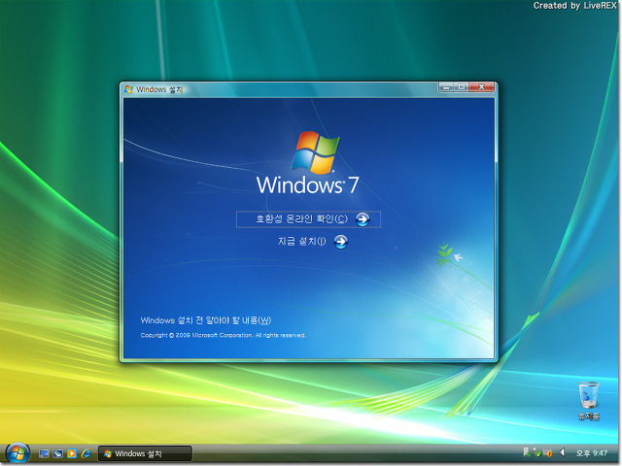
Task: Maximize the Windows 설치 window
Action: pos(462,86)
